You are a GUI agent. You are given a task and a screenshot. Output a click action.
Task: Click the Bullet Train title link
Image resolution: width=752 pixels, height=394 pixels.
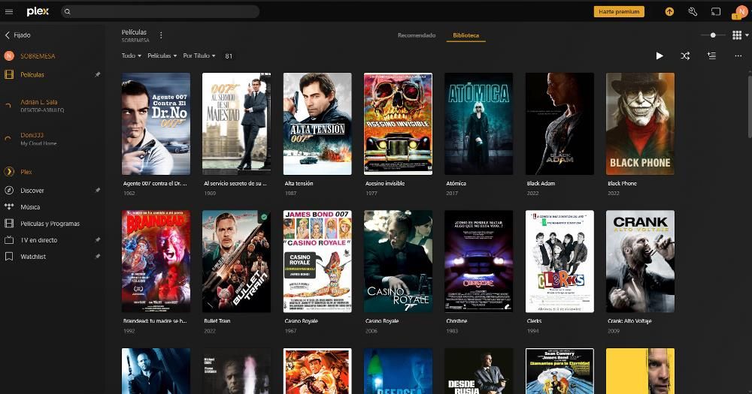click(x=217, y=321)
